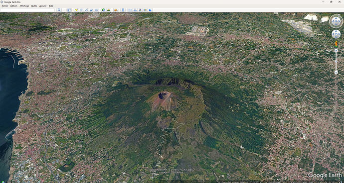Click the look-around compass left arrow

click(x=333, y=21)
